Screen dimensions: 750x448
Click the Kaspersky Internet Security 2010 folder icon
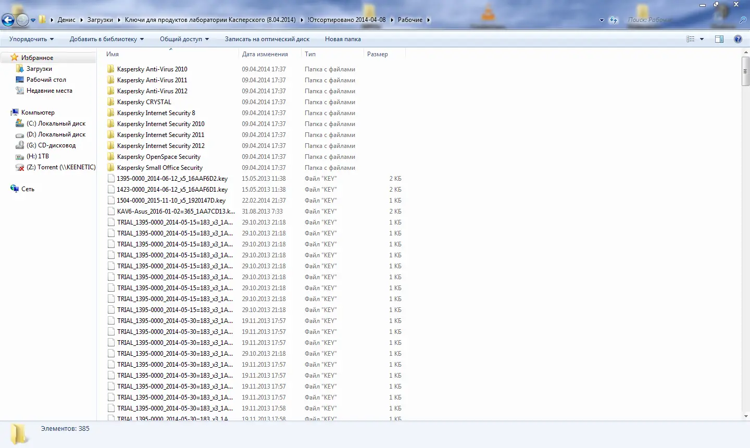pyautogui.click(x=111, y=123)
